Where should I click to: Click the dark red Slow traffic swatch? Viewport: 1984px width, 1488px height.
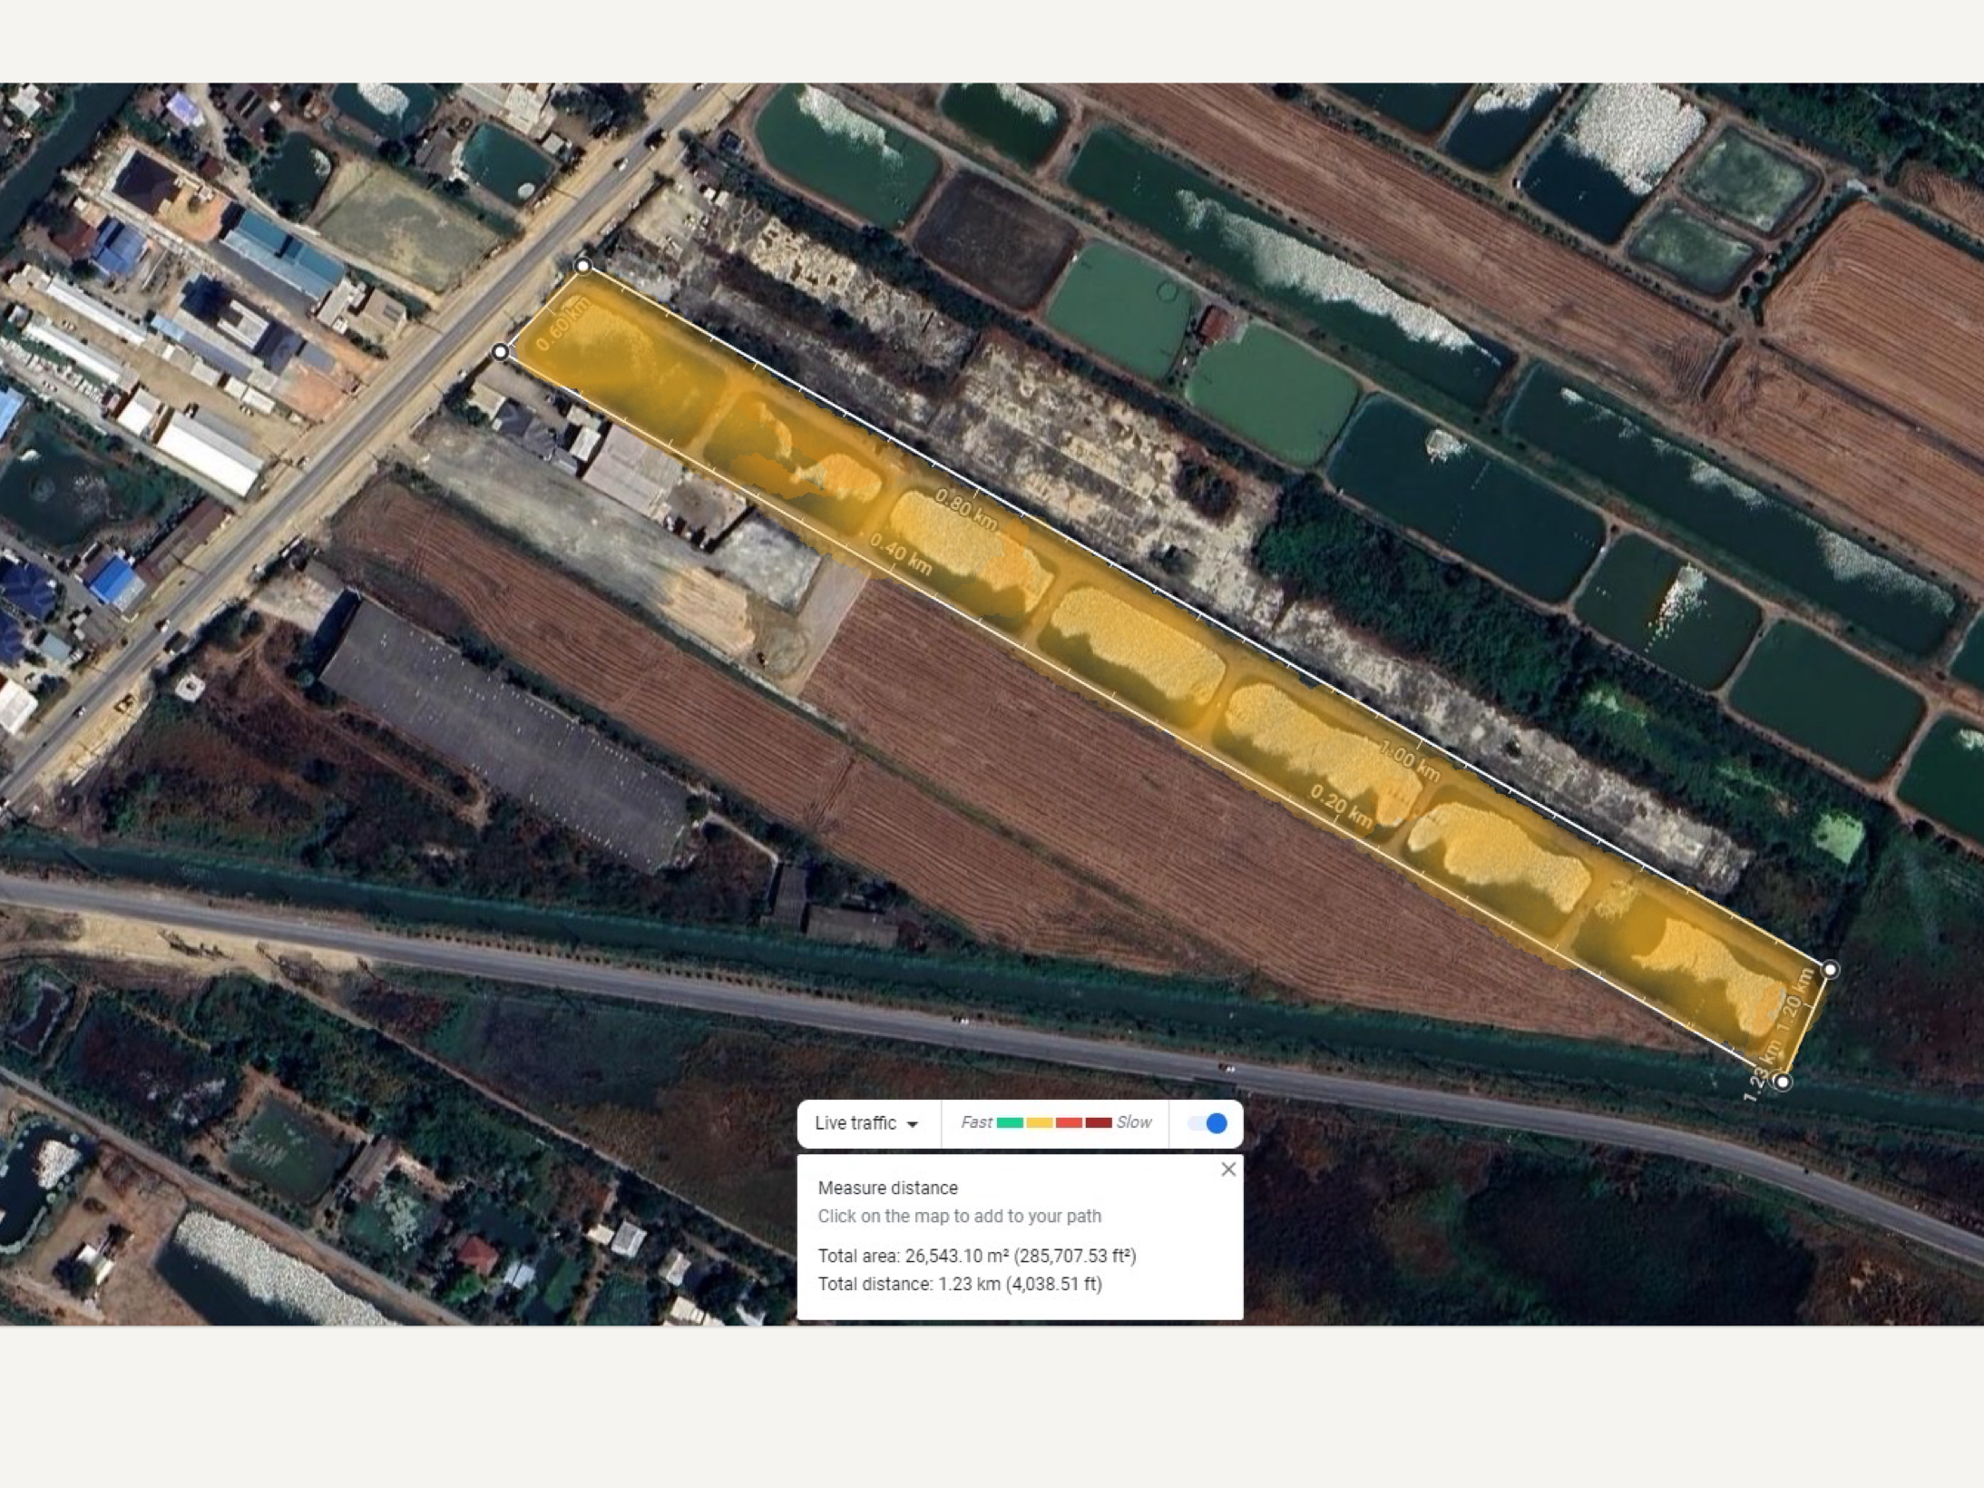pos(1099,1122)
